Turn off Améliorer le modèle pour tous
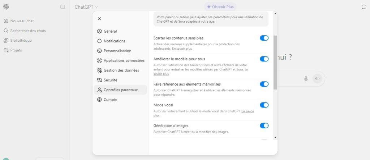 pos(264,59)
